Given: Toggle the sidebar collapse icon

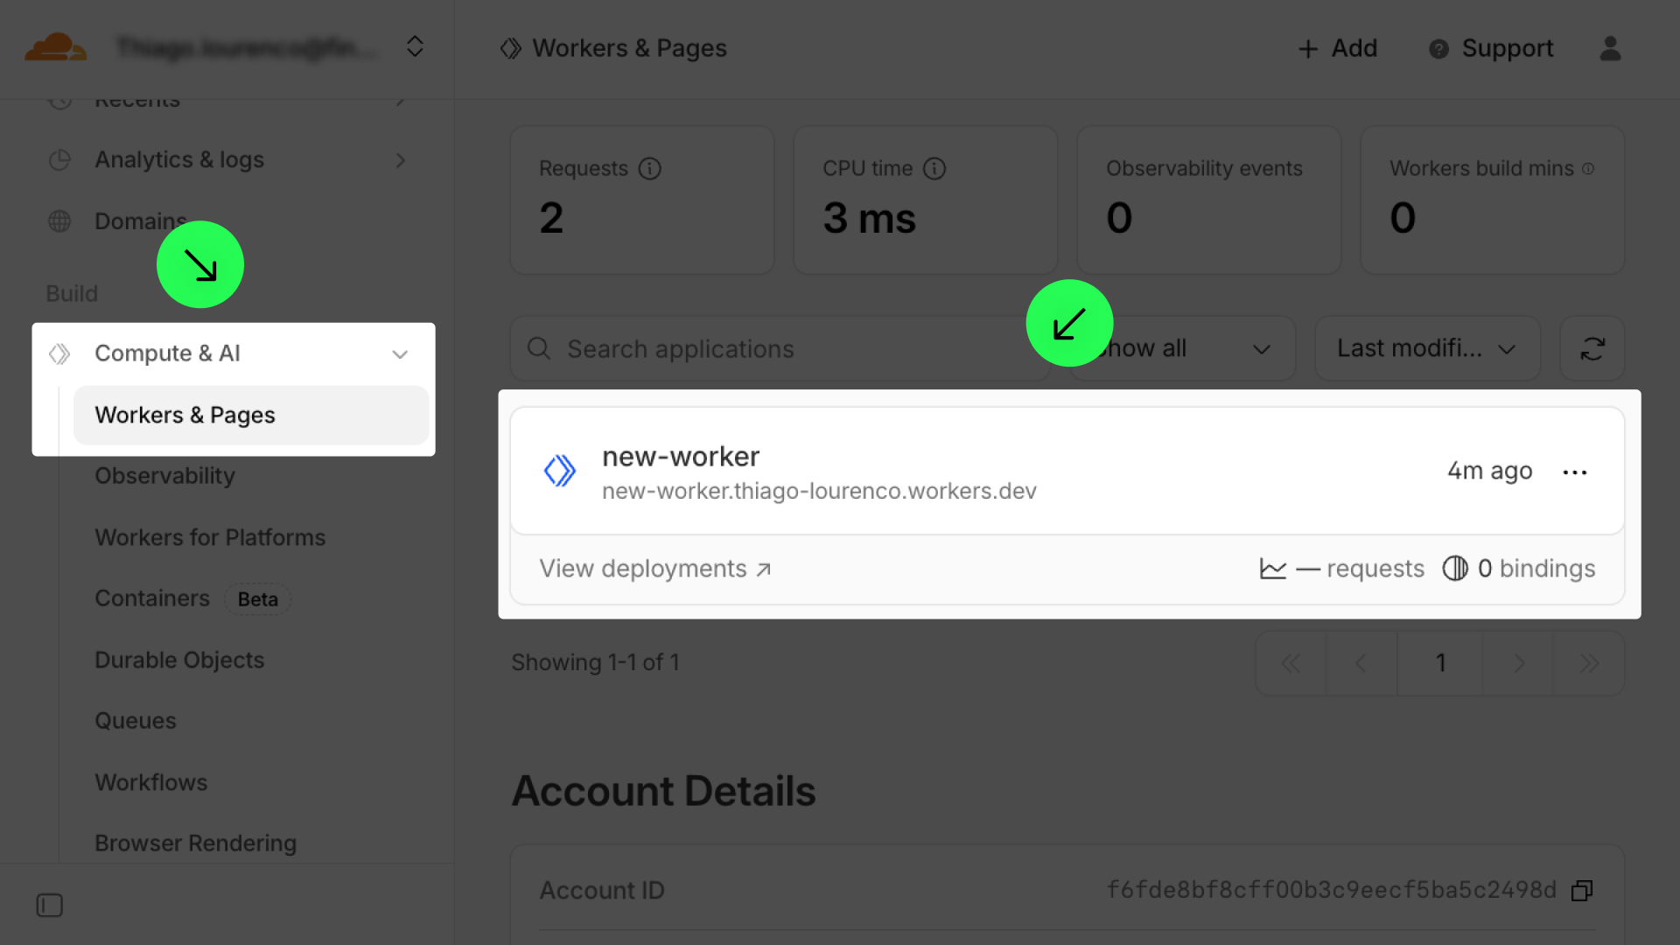Looking at the screenshot, I should 50,905.
